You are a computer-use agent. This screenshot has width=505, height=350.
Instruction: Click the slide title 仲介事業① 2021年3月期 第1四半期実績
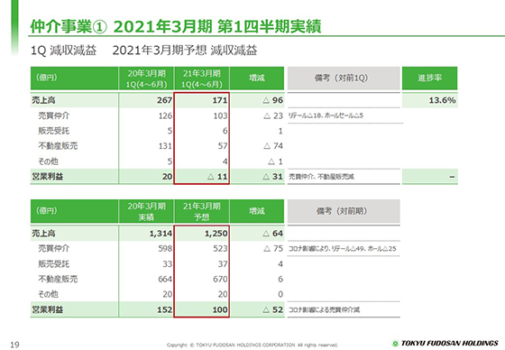[176, 26]
